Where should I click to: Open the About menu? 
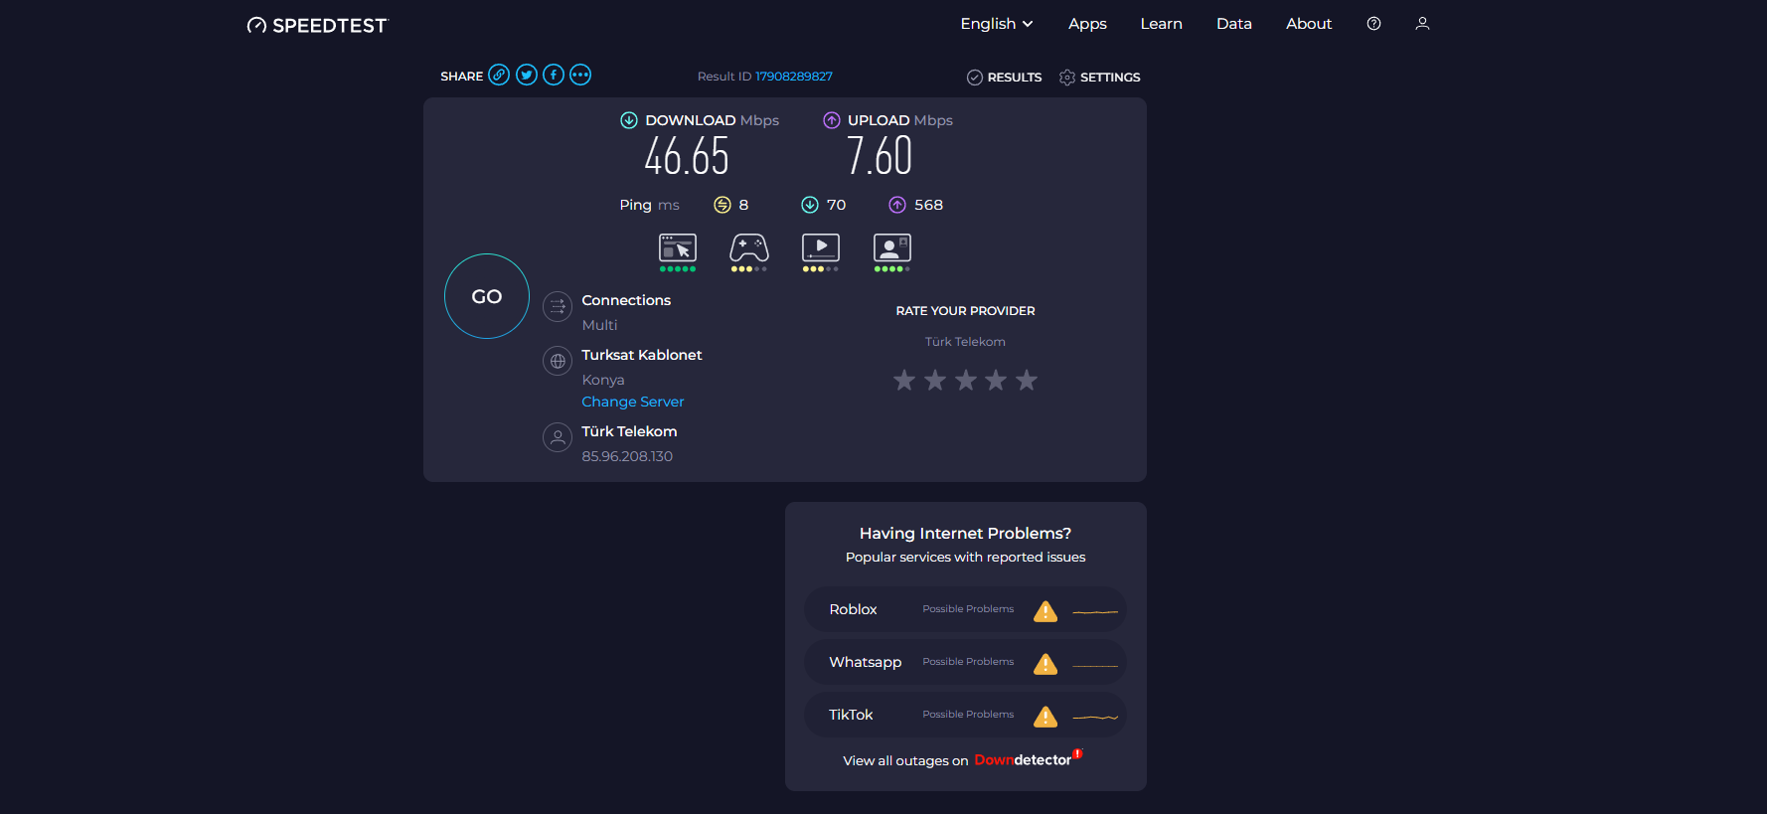tap(1309, 24)
